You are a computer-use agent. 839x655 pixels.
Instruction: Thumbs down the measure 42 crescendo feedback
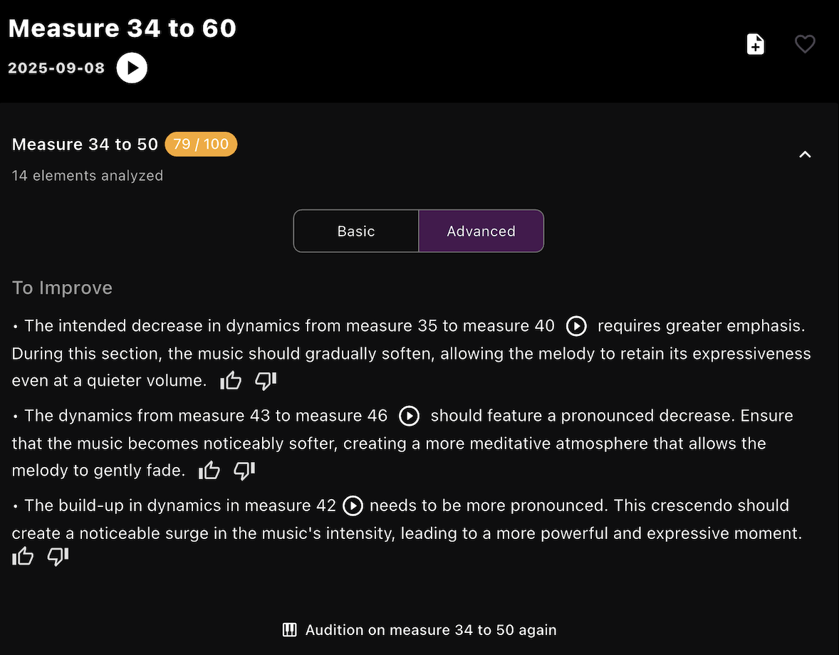[58, 557]
